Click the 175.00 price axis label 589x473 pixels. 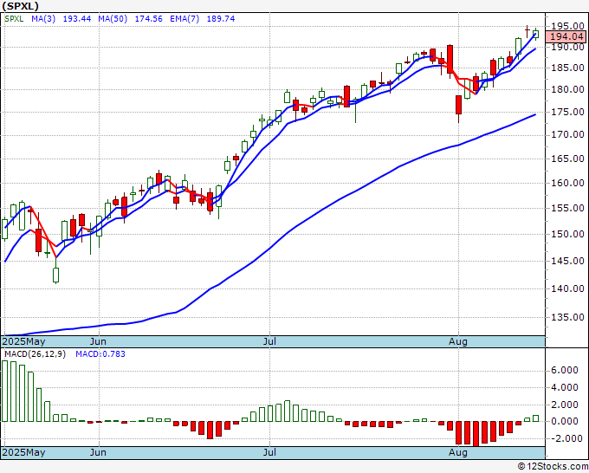567,113
